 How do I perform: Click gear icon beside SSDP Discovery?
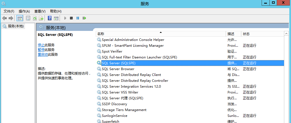point(99,104)
